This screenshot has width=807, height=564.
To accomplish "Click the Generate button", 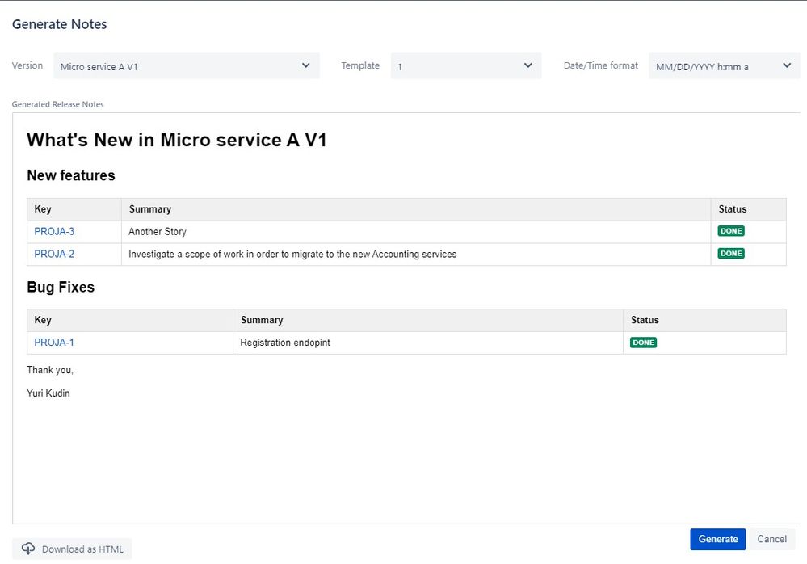I will 717,539.
